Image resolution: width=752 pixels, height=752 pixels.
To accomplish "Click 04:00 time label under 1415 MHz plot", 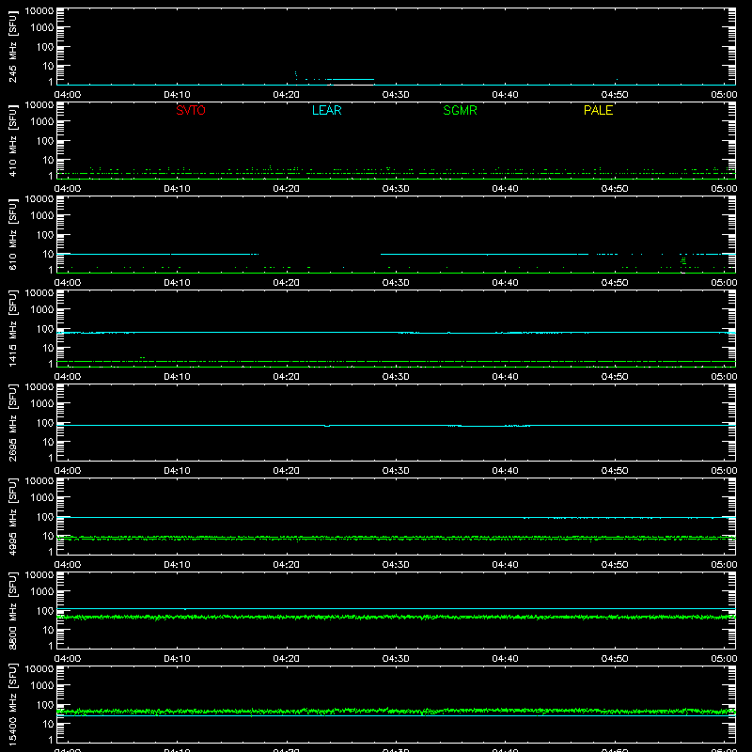I will [68, 377].
